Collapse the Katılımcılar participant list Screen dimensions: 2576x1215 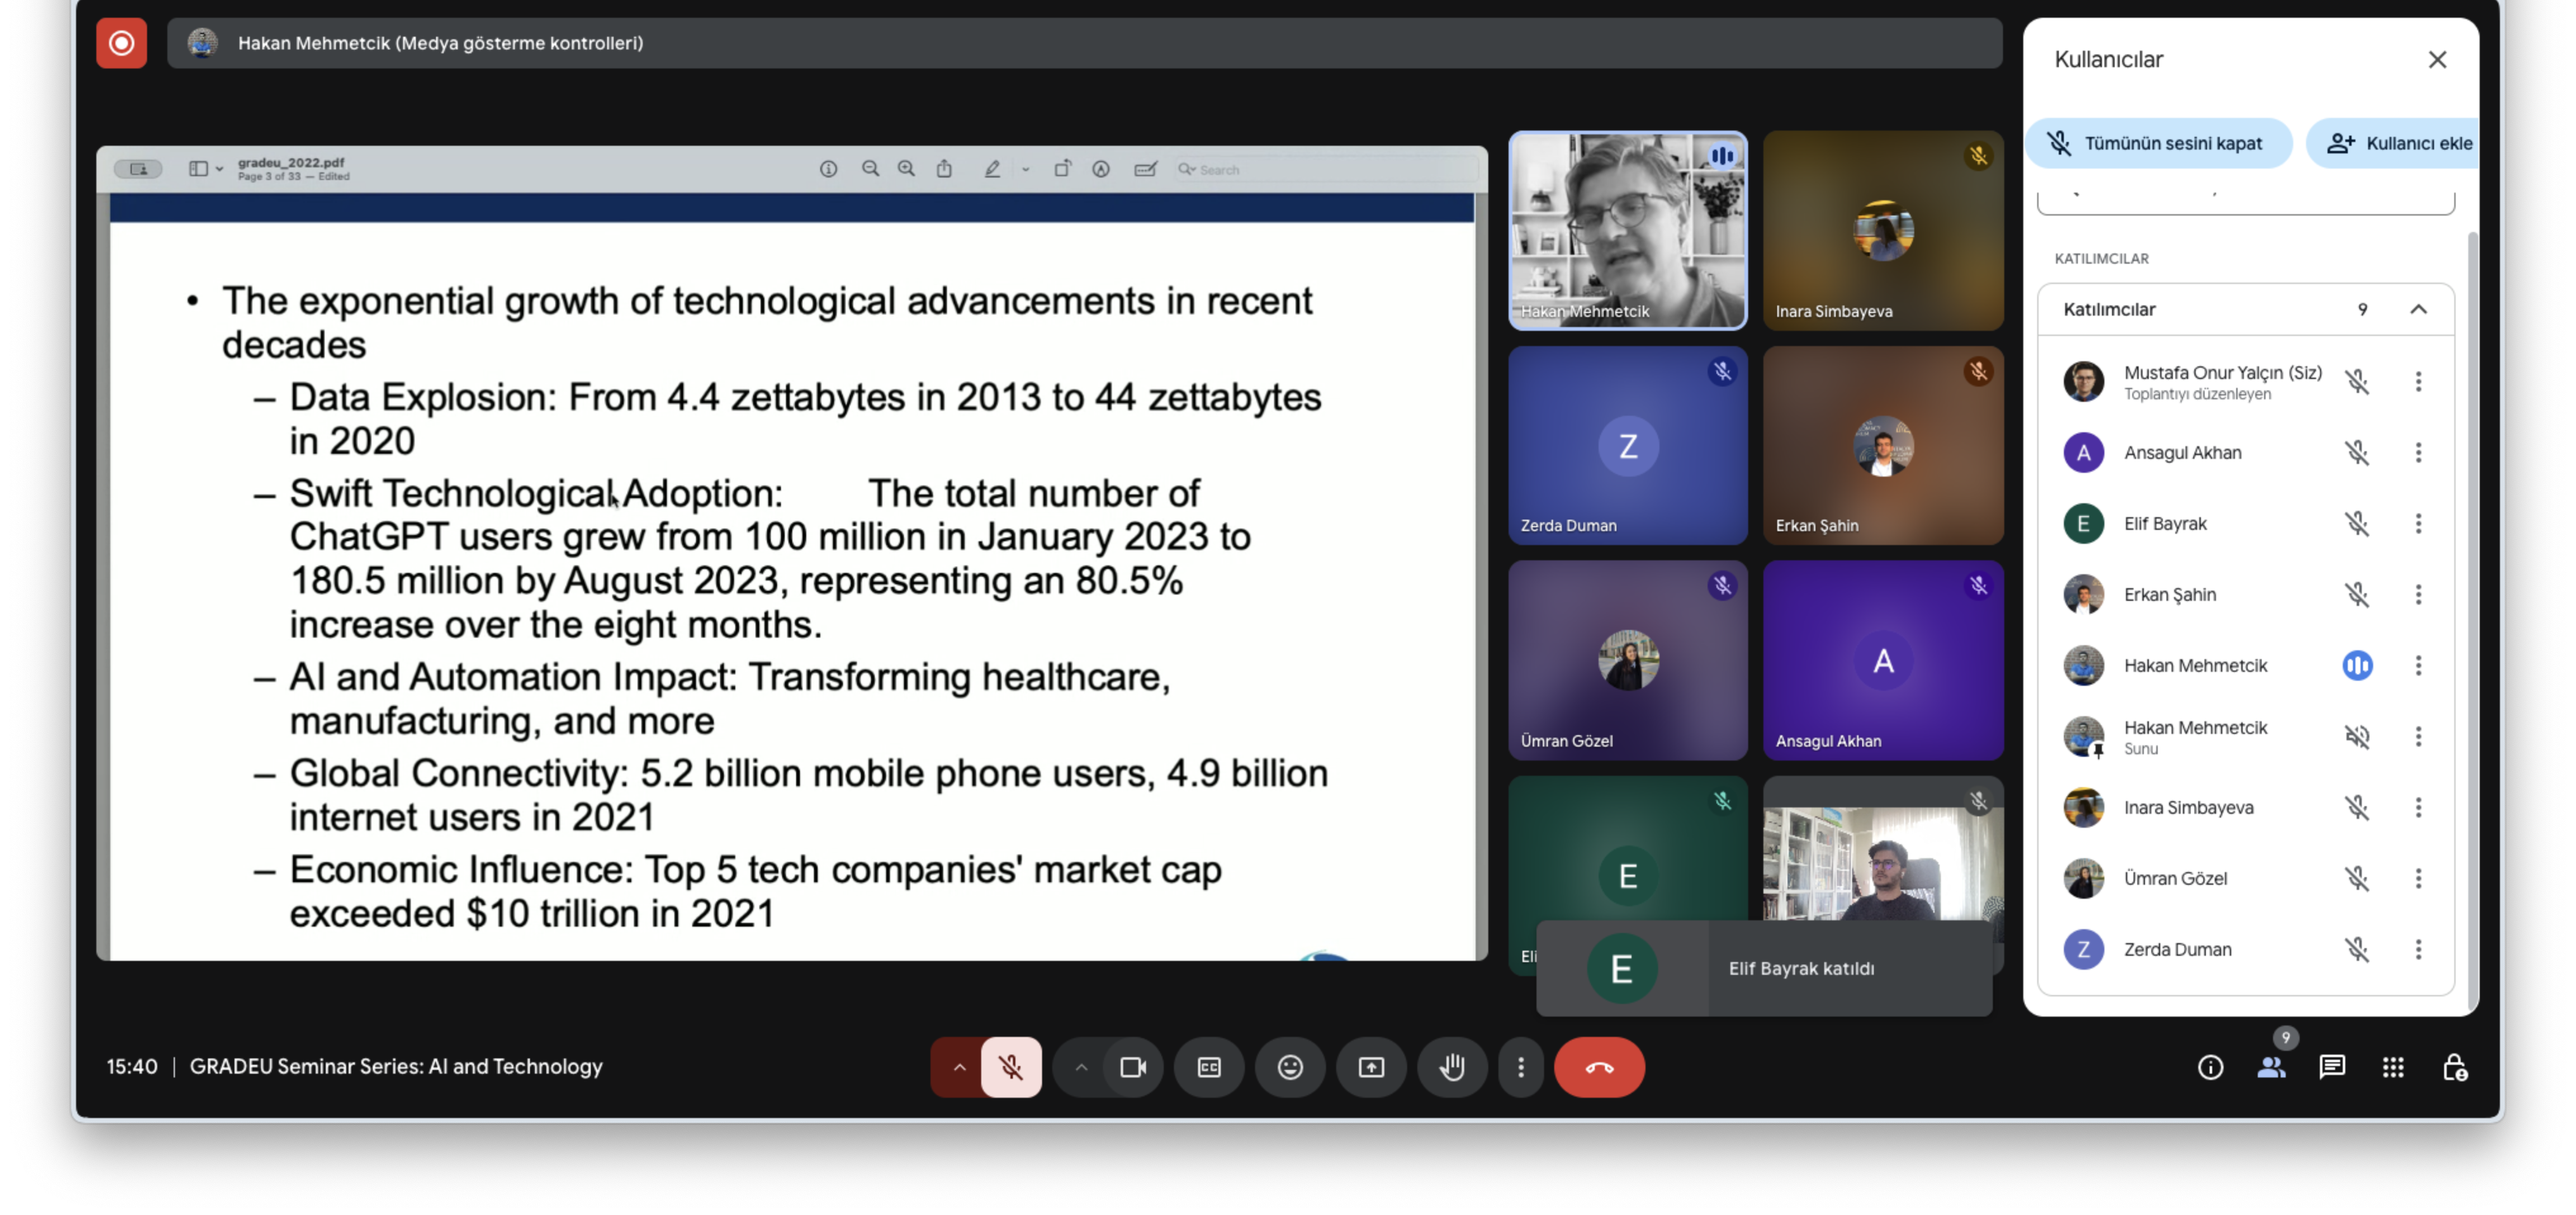[2418, 309]
